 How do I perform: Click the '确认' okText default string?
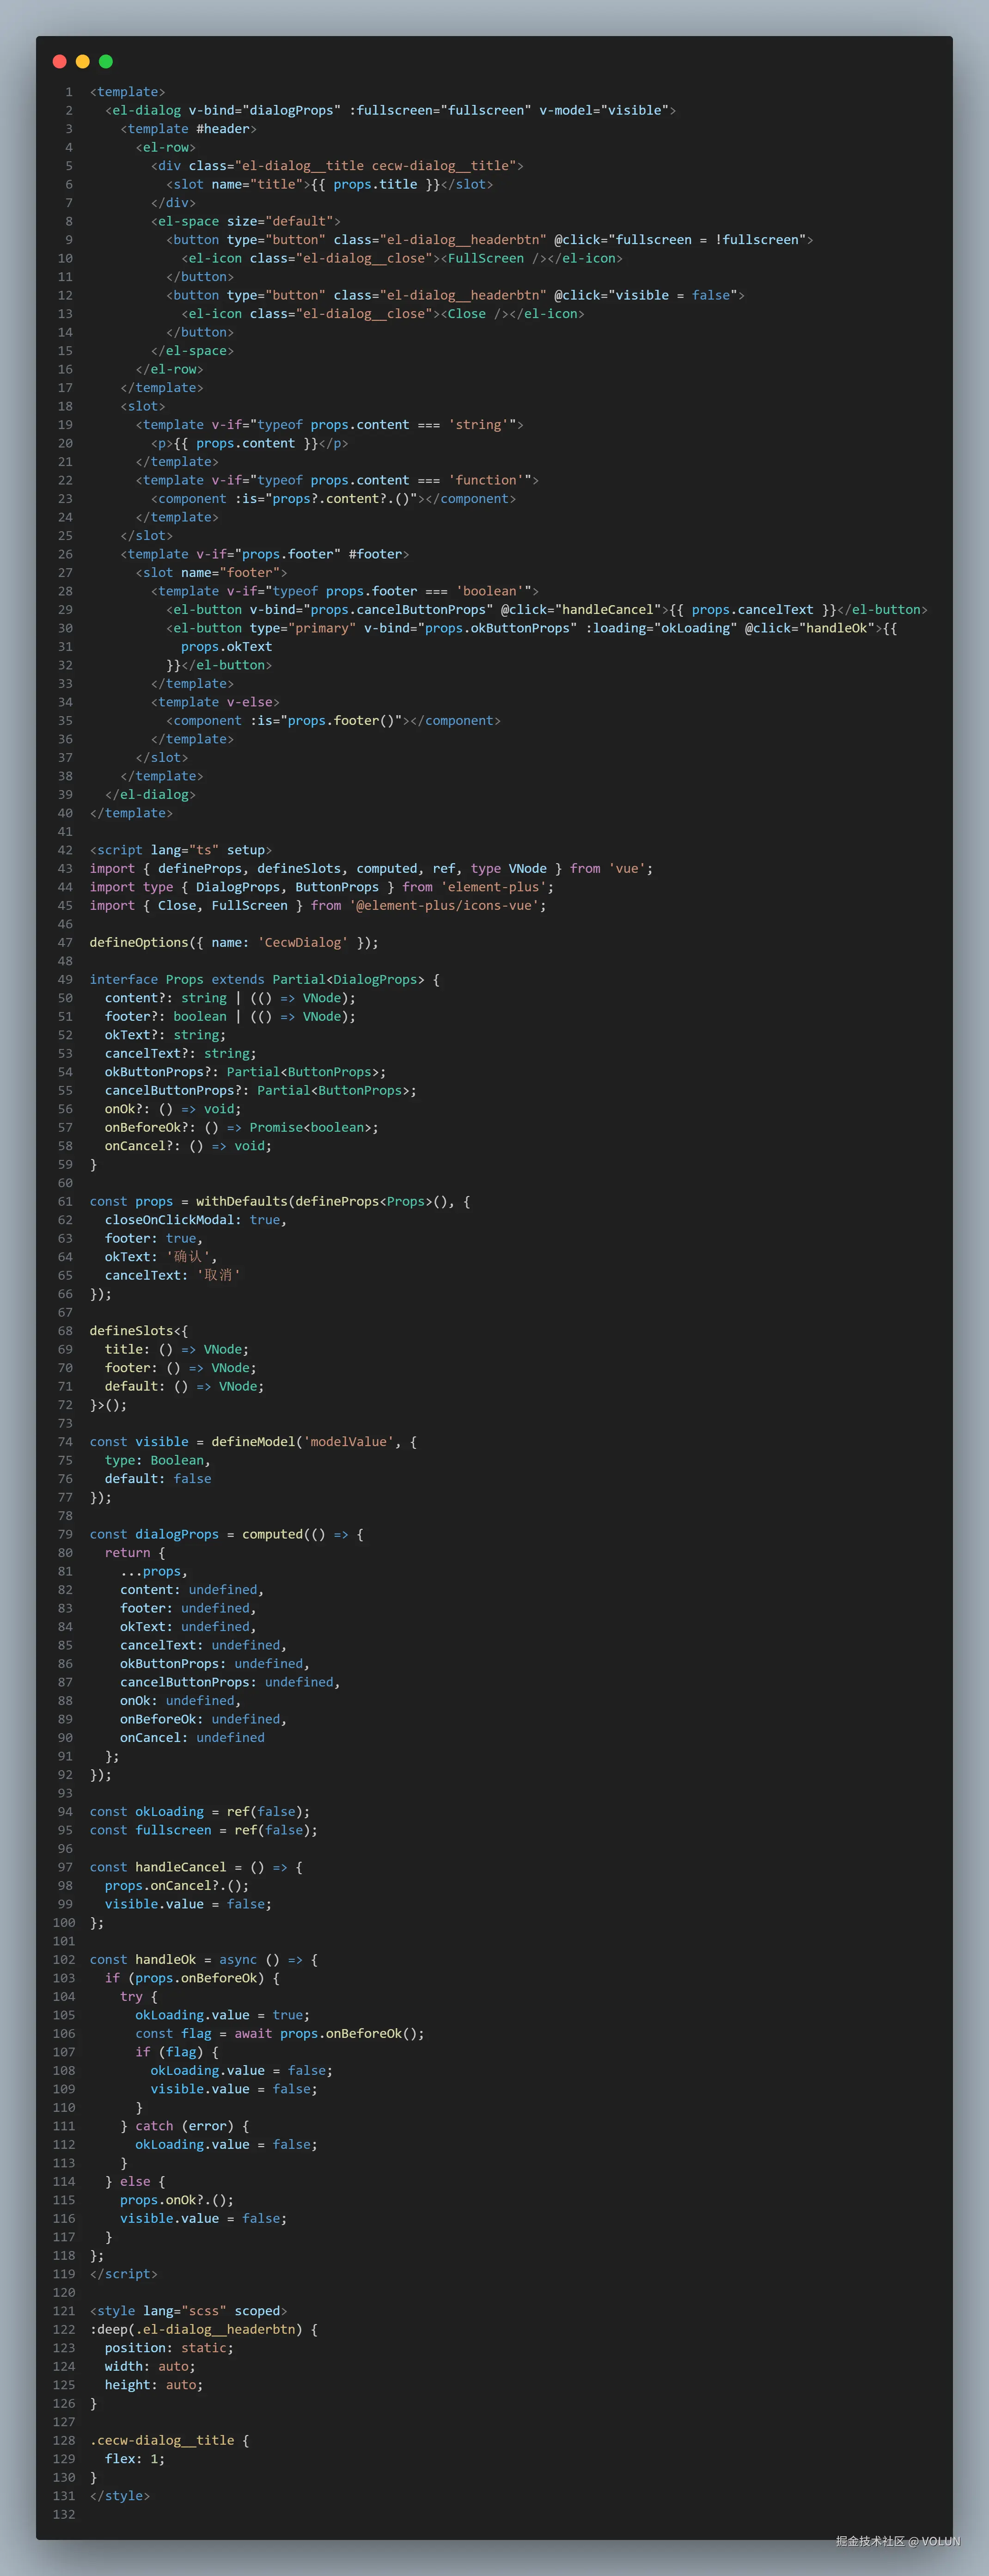(188, 1257)
